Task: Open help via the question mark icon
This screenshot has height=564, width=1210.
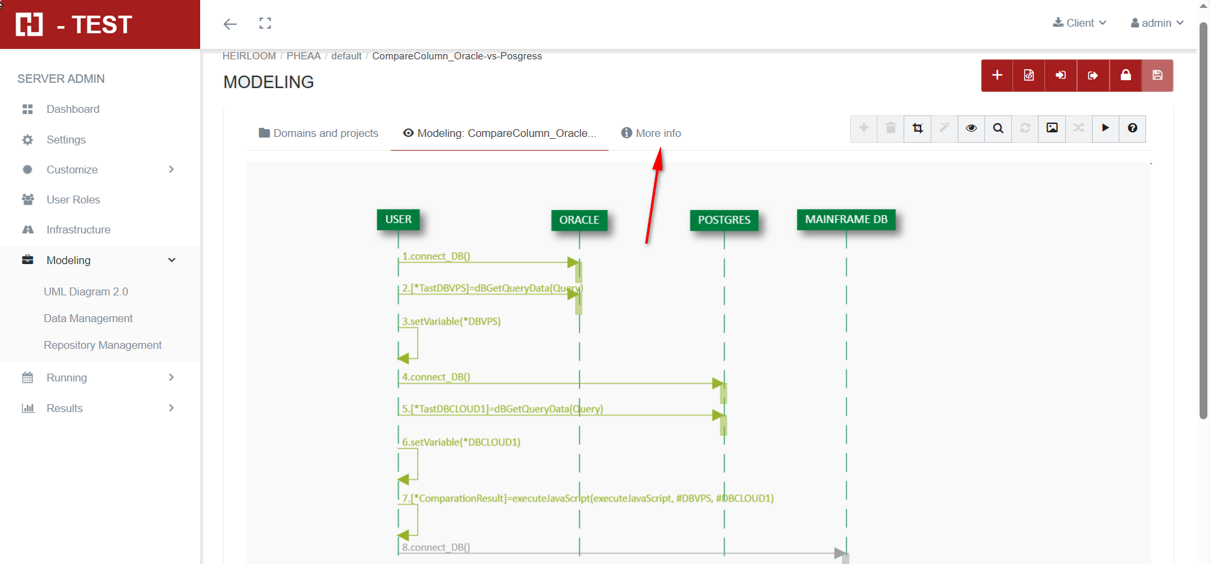Action: click(1132, 128)
